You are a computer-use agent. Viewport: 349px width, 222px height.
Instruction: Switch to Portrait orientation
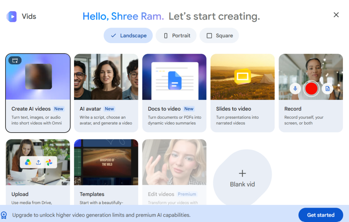[176, 35]
